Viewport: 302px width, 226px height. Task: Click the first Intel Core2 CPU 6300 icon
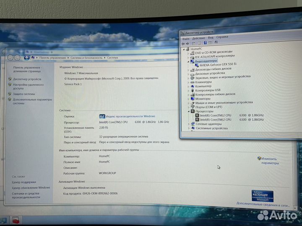pyautogui.click(x=197, y=116)
